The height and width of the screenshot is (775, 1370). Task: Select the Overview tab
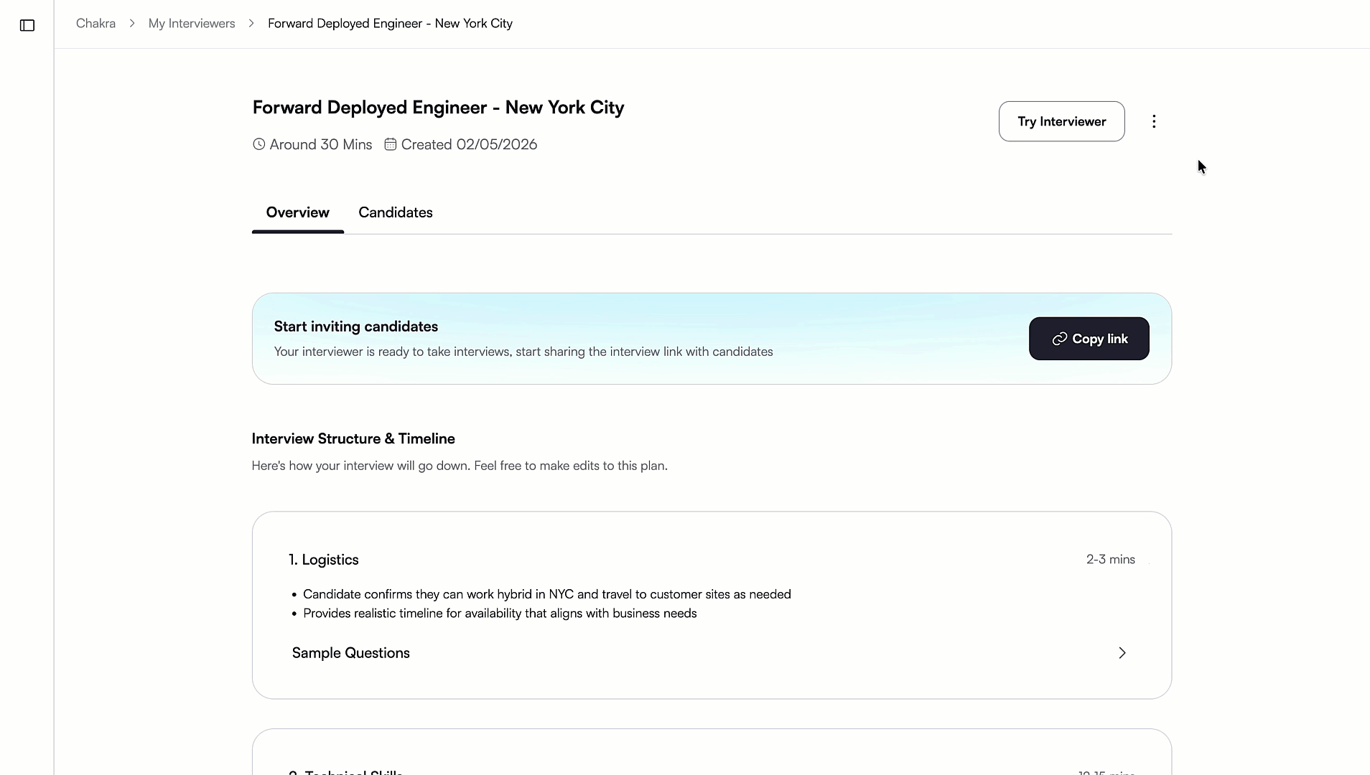point(297,212)
